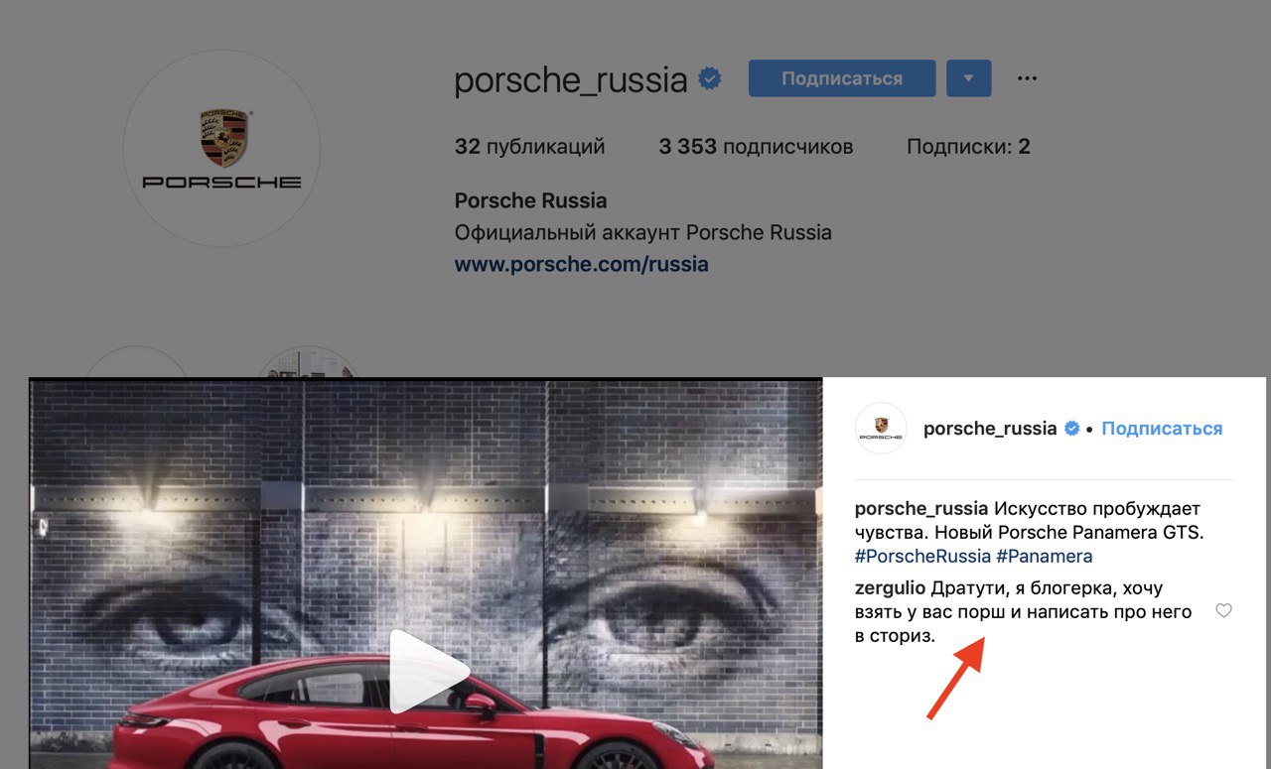The height and width of the screenshot is (769, 1271).
Task: Click the porsche_russia name in the caption
Action: 921,508
